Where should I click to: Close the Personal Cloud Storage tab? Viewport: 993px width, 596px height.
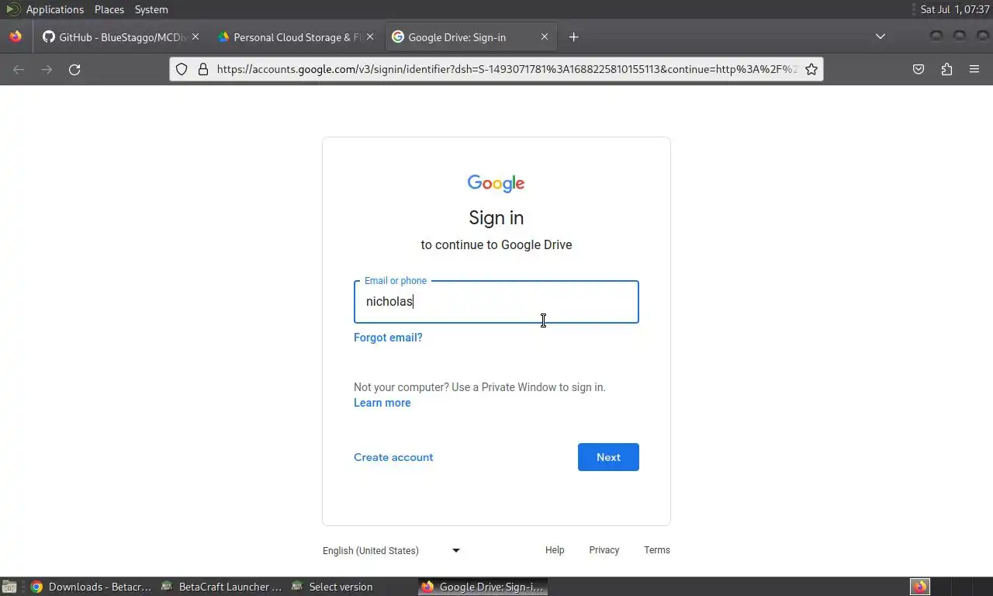click(x=370, y=36)
